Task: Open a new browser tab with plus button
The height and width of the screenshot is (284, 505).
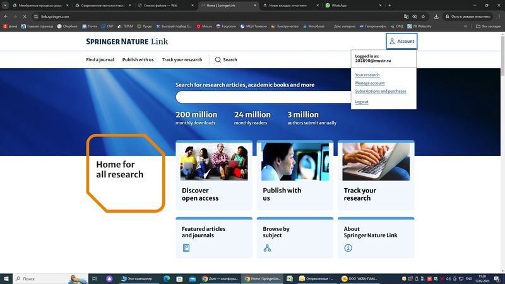Action: coord(389,5)
